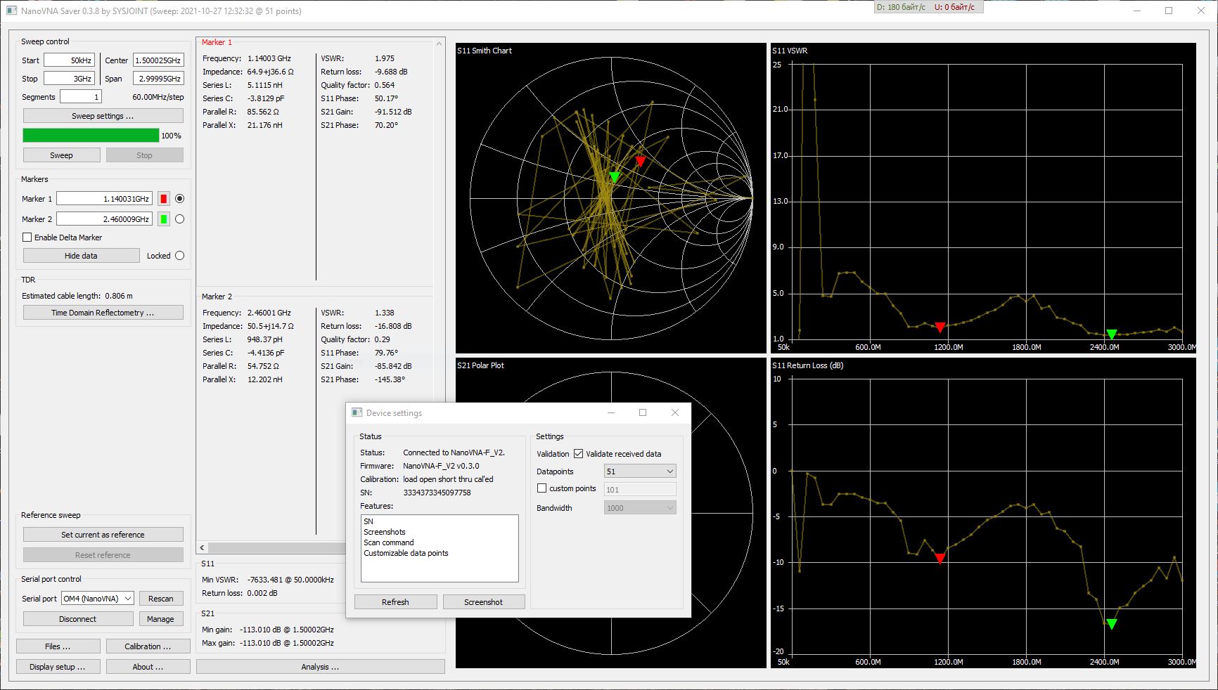The image size is (1218, 690).
Task: Click the NanoVNA Saver window title icon
Action: tap(11, 11)
